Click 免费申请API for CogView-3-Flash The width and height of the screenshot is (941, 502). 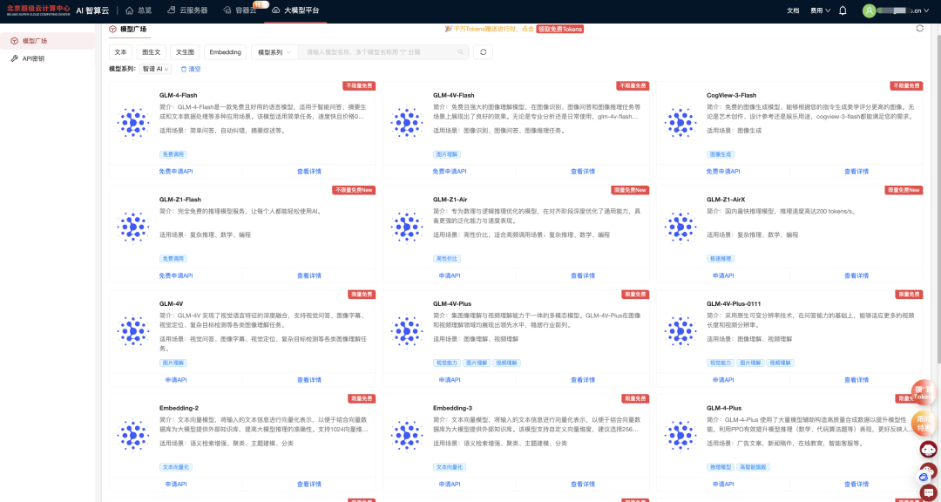tap(723, 172)
